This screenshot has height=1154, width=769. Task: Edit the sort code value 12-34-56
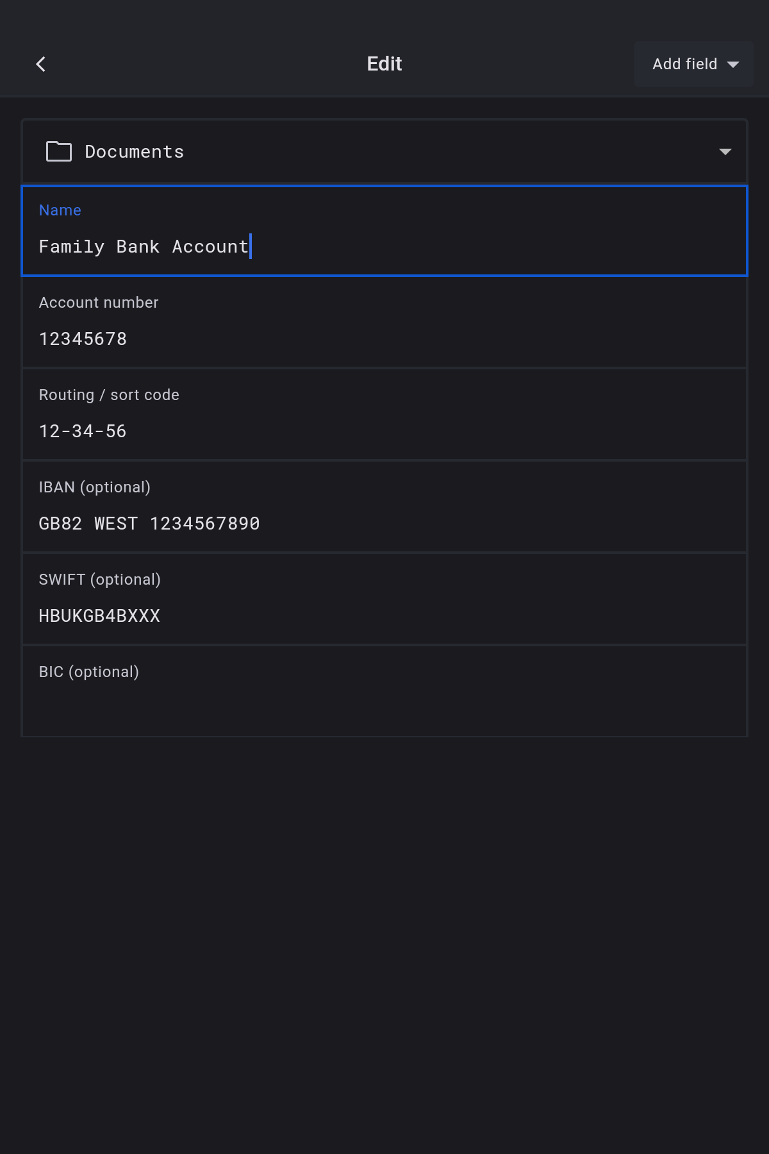[x=83, y=431]
